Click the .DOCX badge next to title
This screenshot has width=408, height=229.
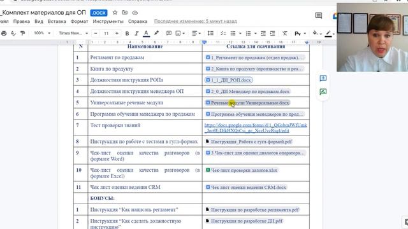point(99,13)
